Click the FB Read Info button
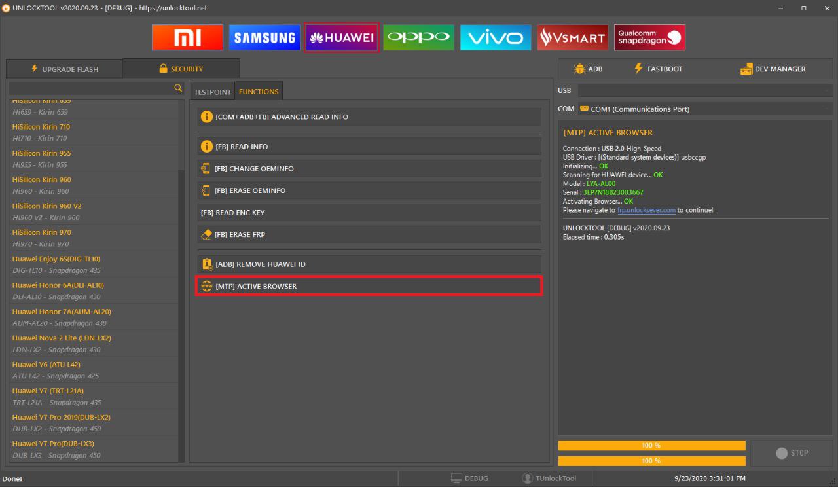 coord(369,147)
